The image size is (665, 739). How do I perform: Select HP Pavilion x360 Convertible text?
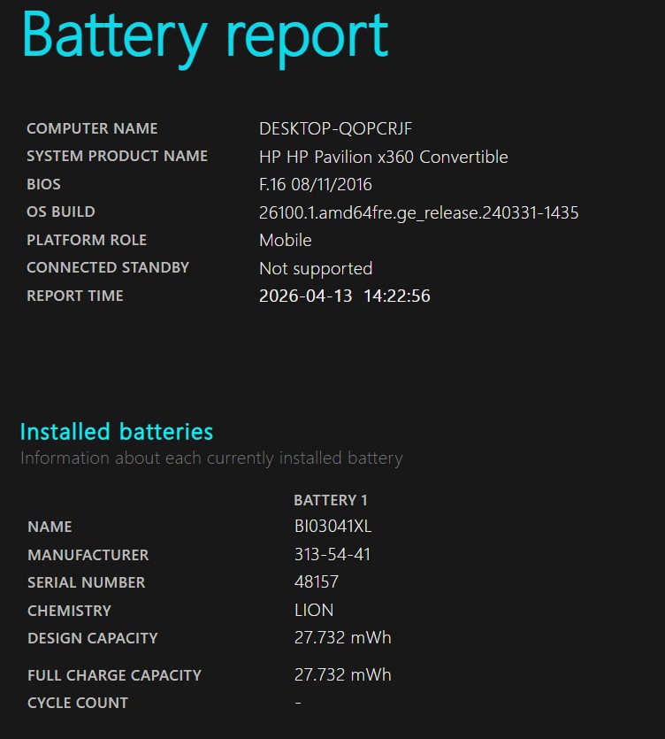[x=383, y=157]
